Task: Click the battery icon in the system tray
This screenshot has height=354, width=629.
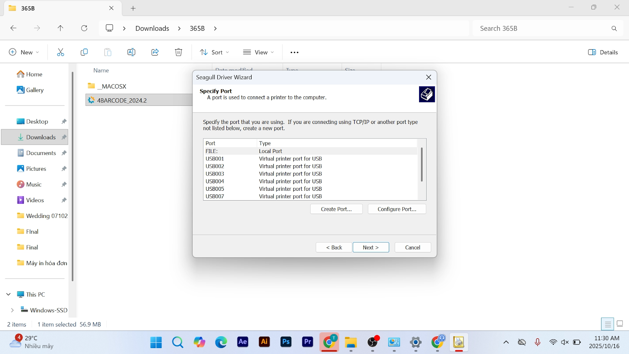Action: tap(577, 342)
